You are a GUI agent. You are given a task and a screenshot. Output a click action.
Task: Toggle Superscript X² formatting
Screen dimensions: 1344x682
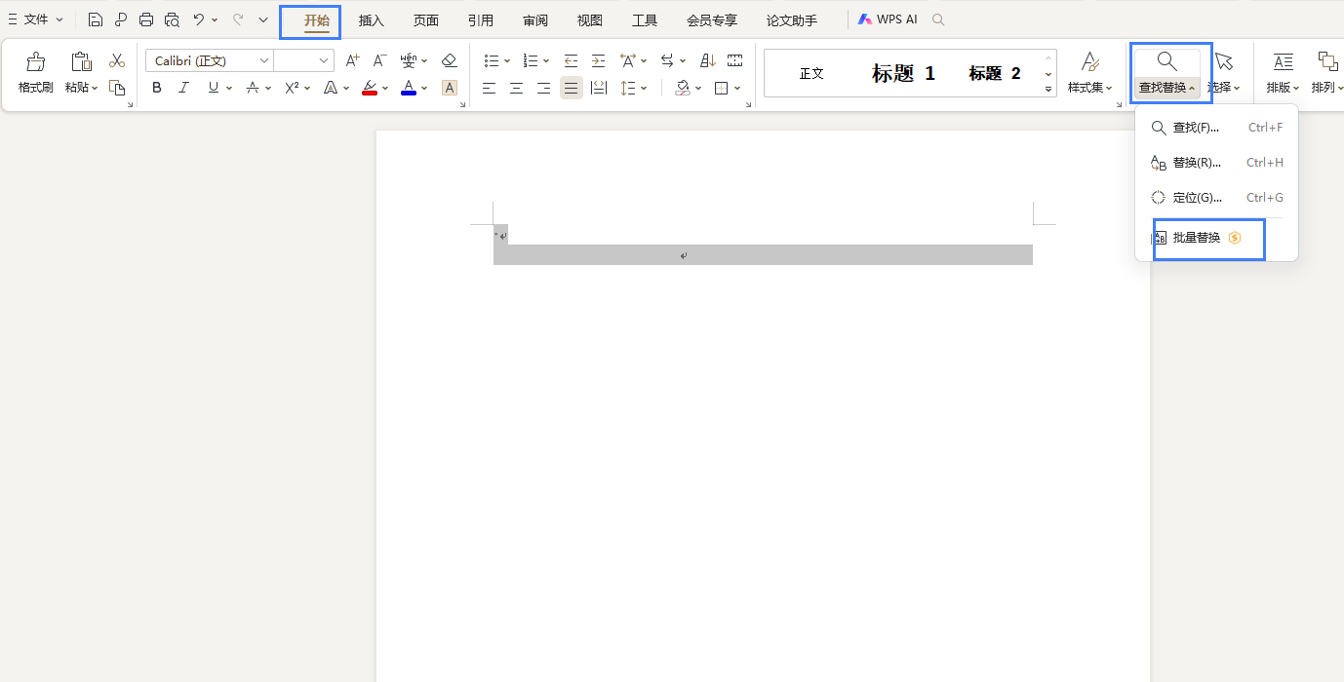292,88
